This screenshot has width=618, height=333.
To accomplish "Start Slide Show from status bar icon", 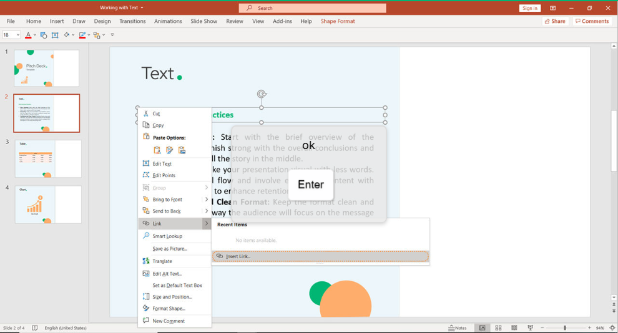I will point(530,327).
